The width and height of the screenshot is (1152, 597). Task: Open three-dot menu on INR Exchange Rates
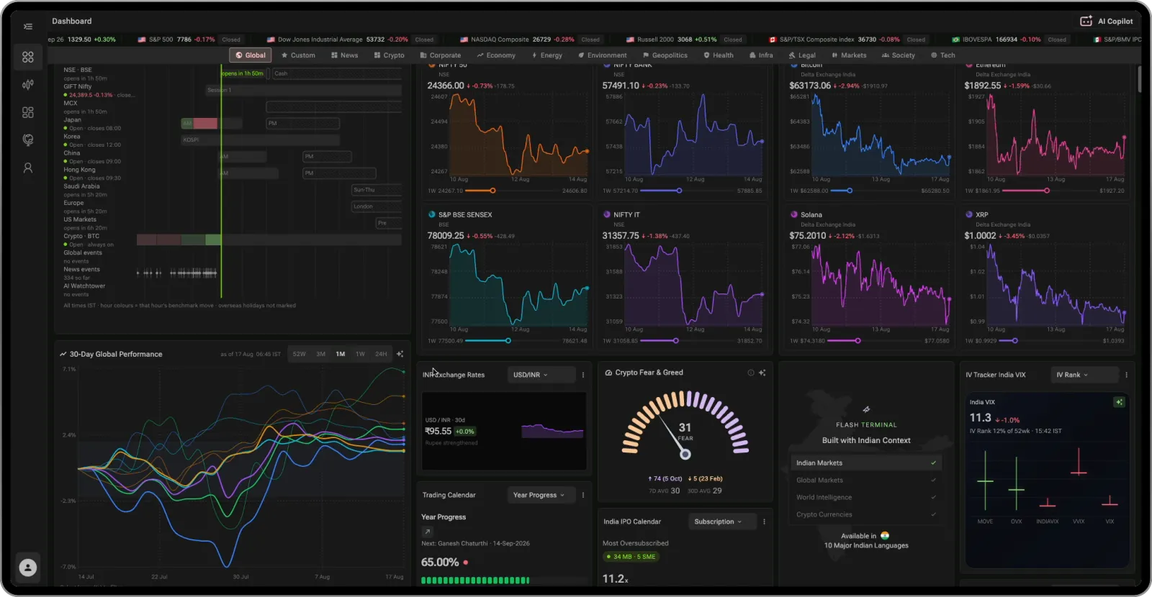[x=583, y=375]
